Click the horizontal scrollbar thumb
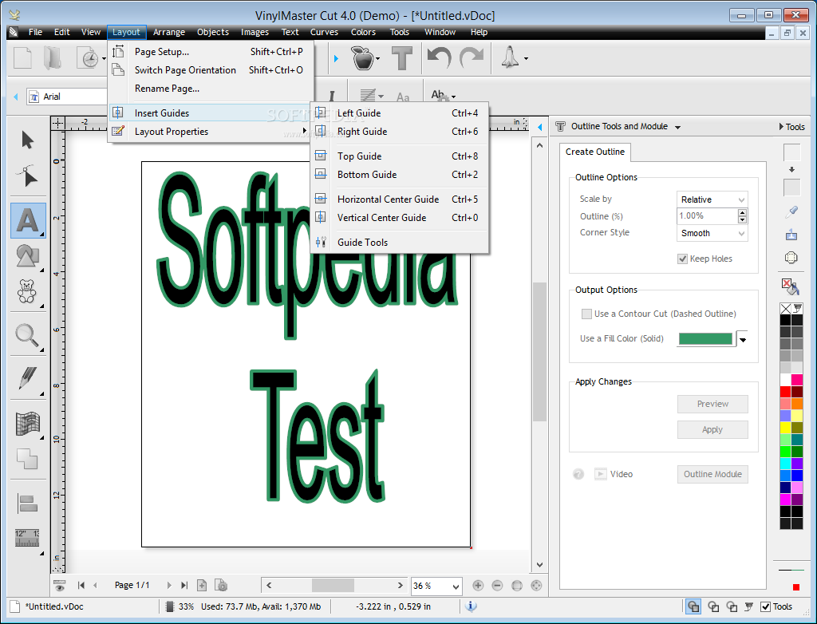 point(333,586)
